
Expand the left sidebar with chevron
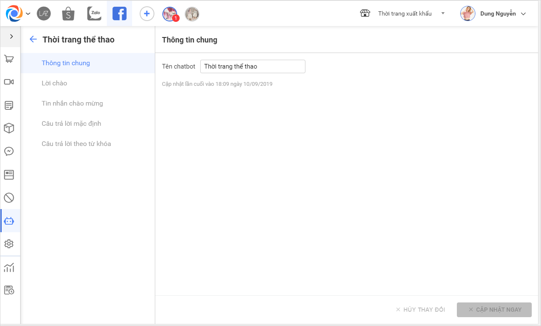[11, 37]
